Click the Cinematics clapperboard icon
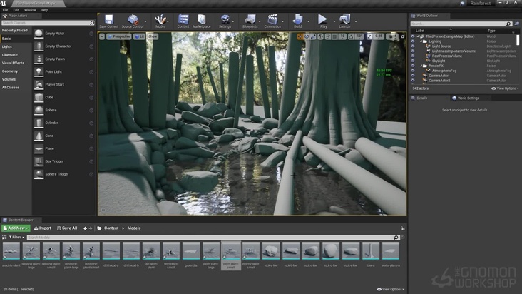Screen dimensions: 522x294 click(x=272, y=20)
